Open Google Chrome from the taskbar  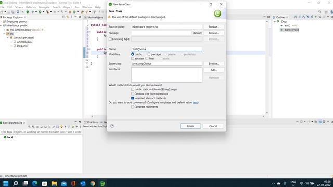coord(93,183)
